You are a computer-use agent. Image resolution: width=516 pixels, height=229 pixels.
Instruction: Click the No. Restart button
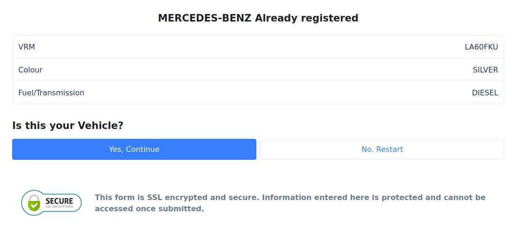coord(382,149)
